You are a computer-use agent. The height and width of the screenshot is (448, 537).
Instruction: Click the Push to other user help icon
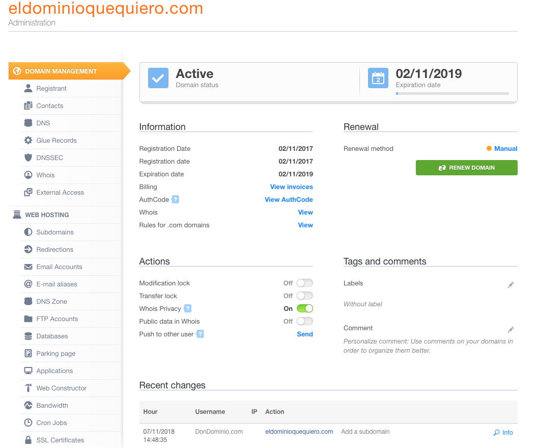coord(200,334)
